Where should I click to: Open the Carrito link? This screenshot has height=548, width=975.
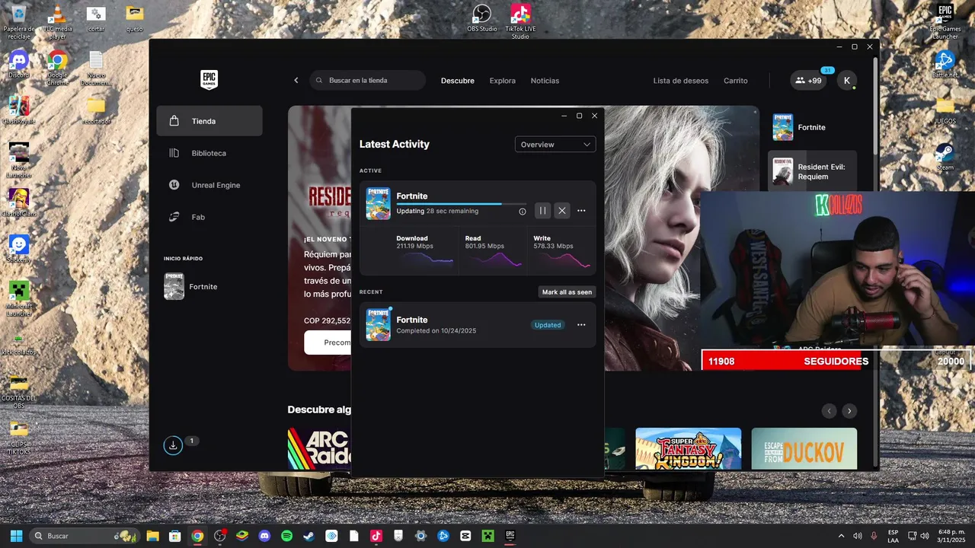click(736, 81)
